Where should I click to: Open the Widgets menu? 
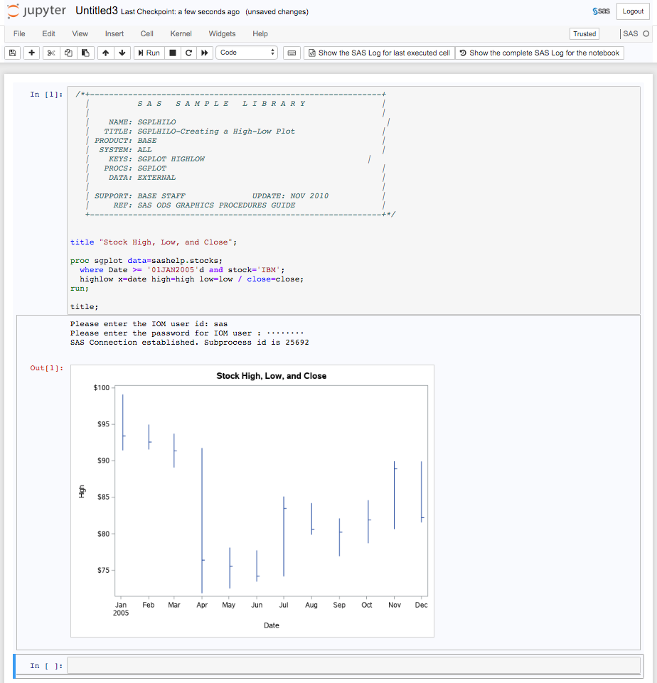222,33
